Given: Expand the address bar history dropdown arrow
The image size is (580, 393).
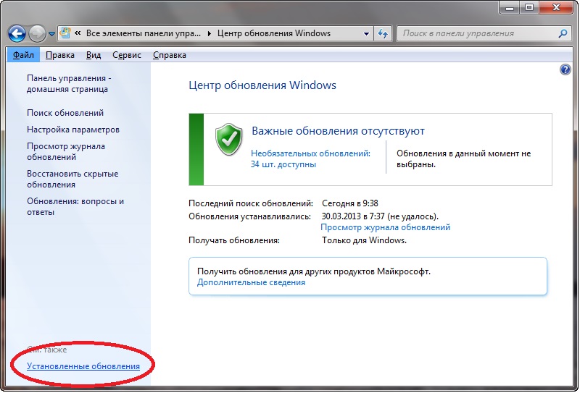Looking at the screenshot, I should point(365,33).
